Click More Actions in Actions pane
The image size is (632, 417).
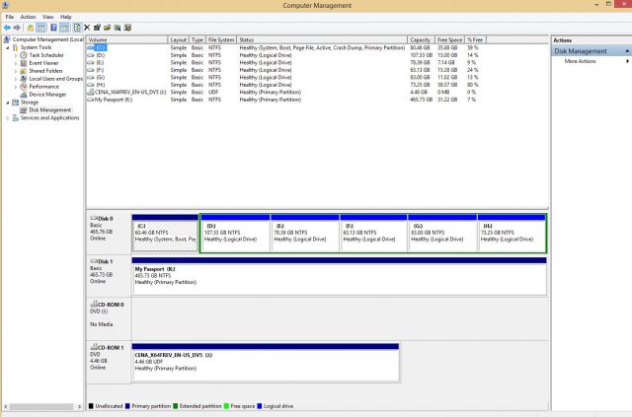coord(580,61)
